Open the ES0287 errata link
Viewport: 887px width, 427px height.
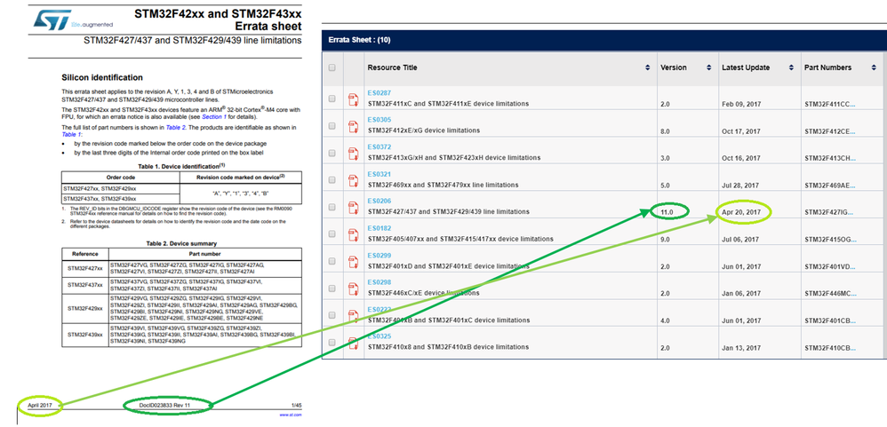[x=379, y=92]
